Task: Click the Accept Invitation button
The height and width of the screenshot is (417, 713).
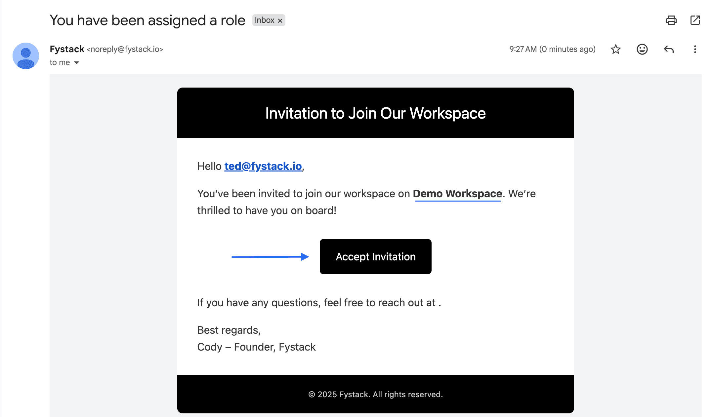Action: point(375,257)
